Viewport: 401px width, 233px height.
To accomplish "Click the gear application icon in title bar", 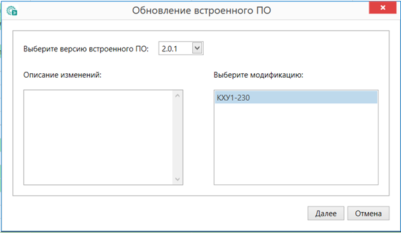I will (12, 11).
